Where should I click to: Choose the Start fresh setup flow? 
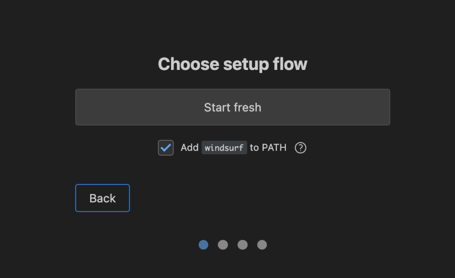pyautogui.click(x=233, y=107)
